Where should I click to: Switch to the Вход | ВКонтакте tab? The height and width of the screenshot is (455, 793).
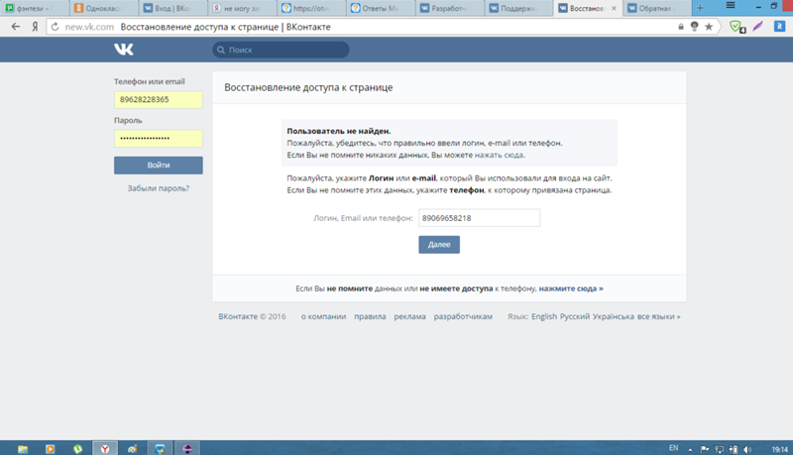click(172, 8)
